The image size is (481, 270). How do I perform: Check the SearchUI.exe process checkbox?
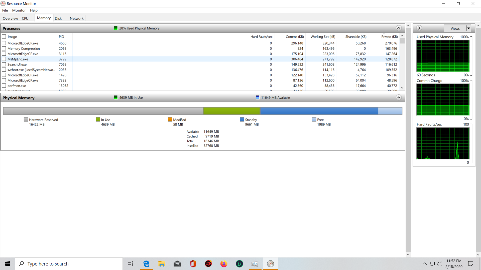(4, 64)
